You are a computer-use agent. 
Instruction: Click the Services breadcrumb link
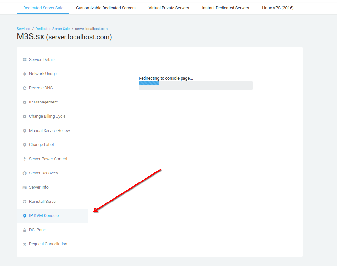coord(23,29)
